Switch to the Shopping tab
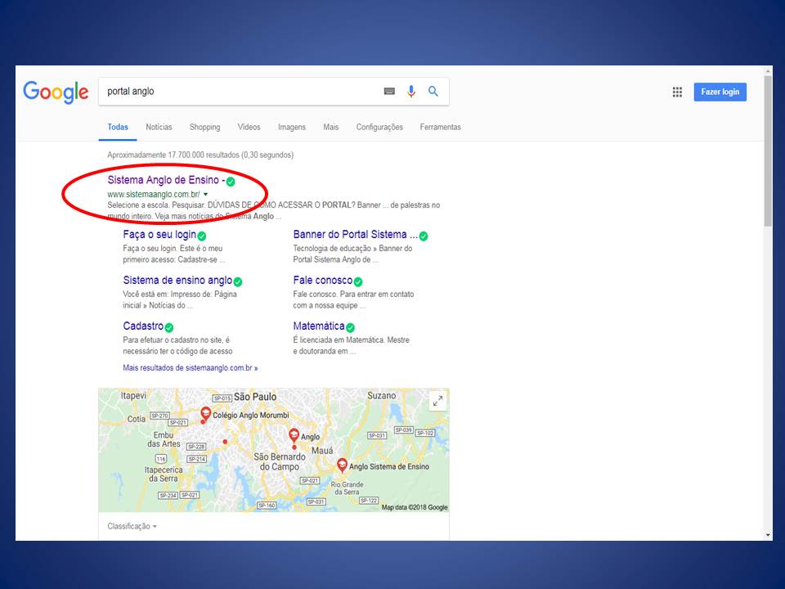Viewport: 785px width, 589px height. coord(204,128)
